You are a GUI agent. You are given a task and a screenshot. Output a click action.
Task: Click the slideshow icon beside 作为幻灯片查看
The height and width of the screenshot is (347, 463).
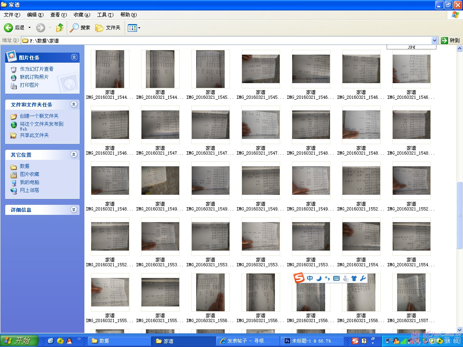pyautogui.click(x=14, y=69)
